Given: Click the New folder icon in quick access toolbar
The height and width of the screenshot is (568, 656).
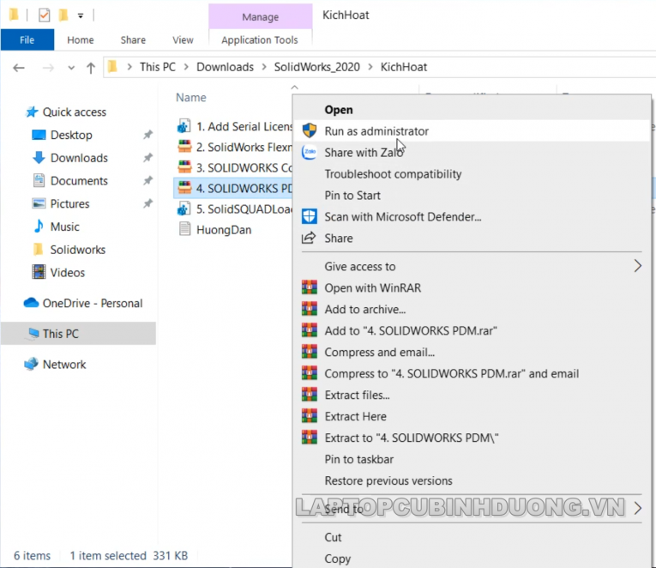Looking at the screenshot, I should click(63, 15).
